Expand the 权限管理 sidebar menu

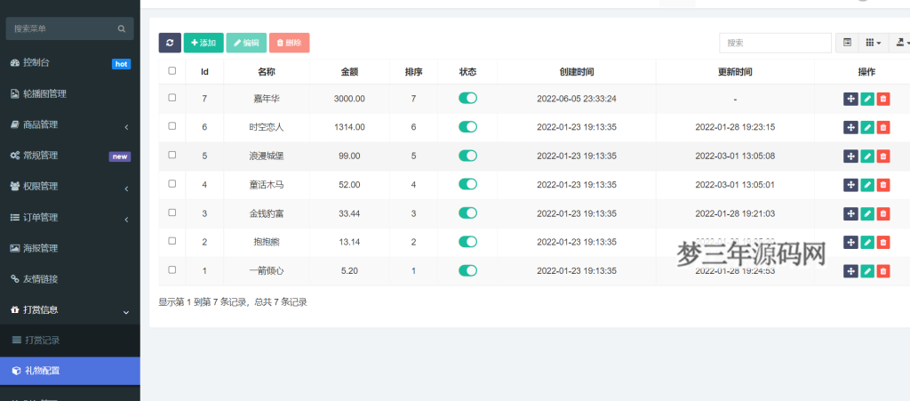click(69, 187)
